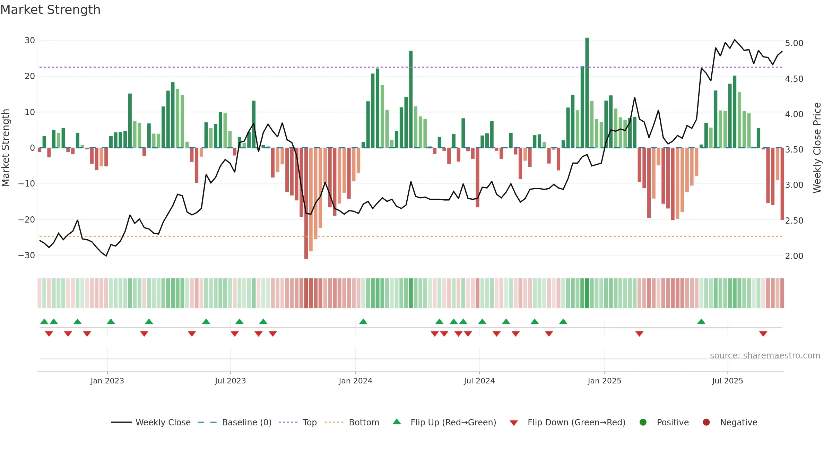This screenshot has height=468, width=832.
Task: Click the last flip-up triangle before Jul 2025
Action: click(x=701, y=321)
